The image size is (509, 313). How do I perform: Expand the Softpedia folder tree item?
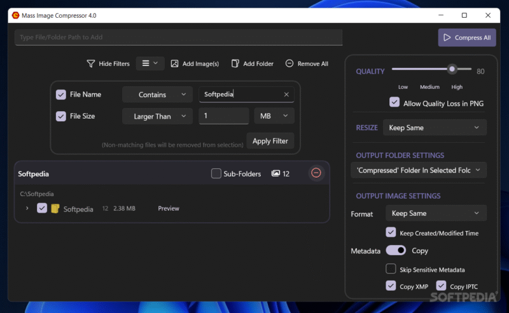coord(27,208)
